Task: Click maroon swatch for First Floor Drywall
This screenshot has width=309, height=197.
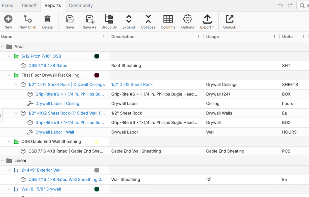Action: [x=97, y=75]
